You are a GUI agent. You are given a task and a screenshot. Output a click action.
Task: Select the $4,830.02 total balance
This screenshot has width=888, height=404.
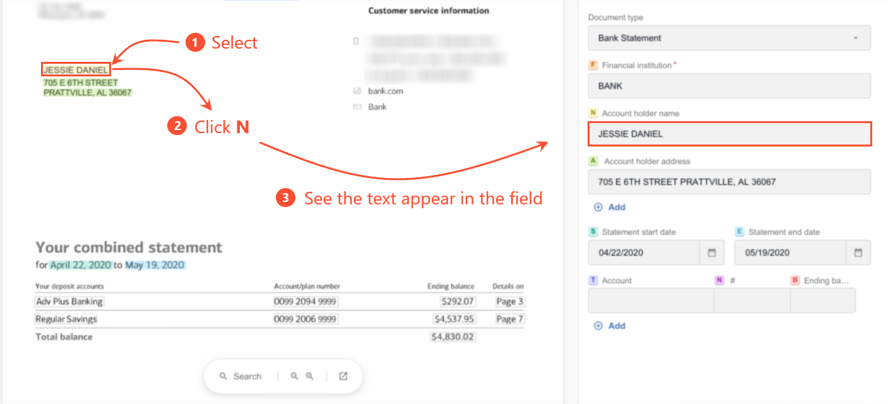453,337
